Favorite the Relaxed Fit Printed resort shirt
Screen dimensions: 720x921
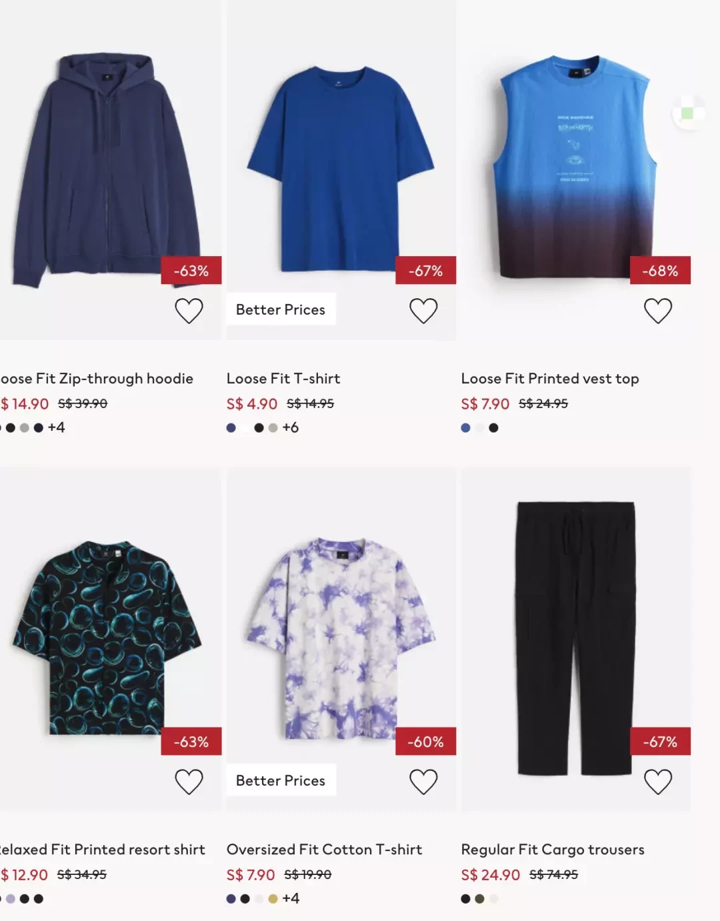pos(189,782)
